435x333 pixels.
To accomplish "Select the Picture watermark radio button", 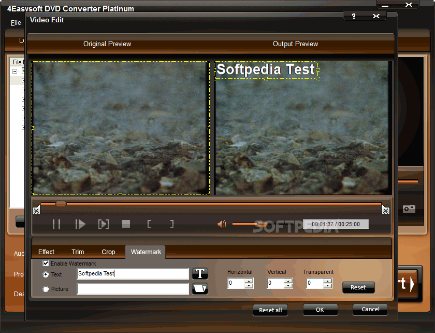I will click(46, 289).
